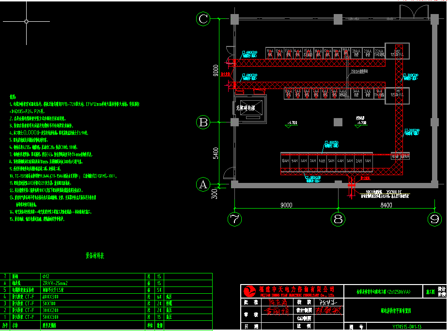Click the 图号 label in title block
Screen dimensions: 448x331
[x=356, y=327]
